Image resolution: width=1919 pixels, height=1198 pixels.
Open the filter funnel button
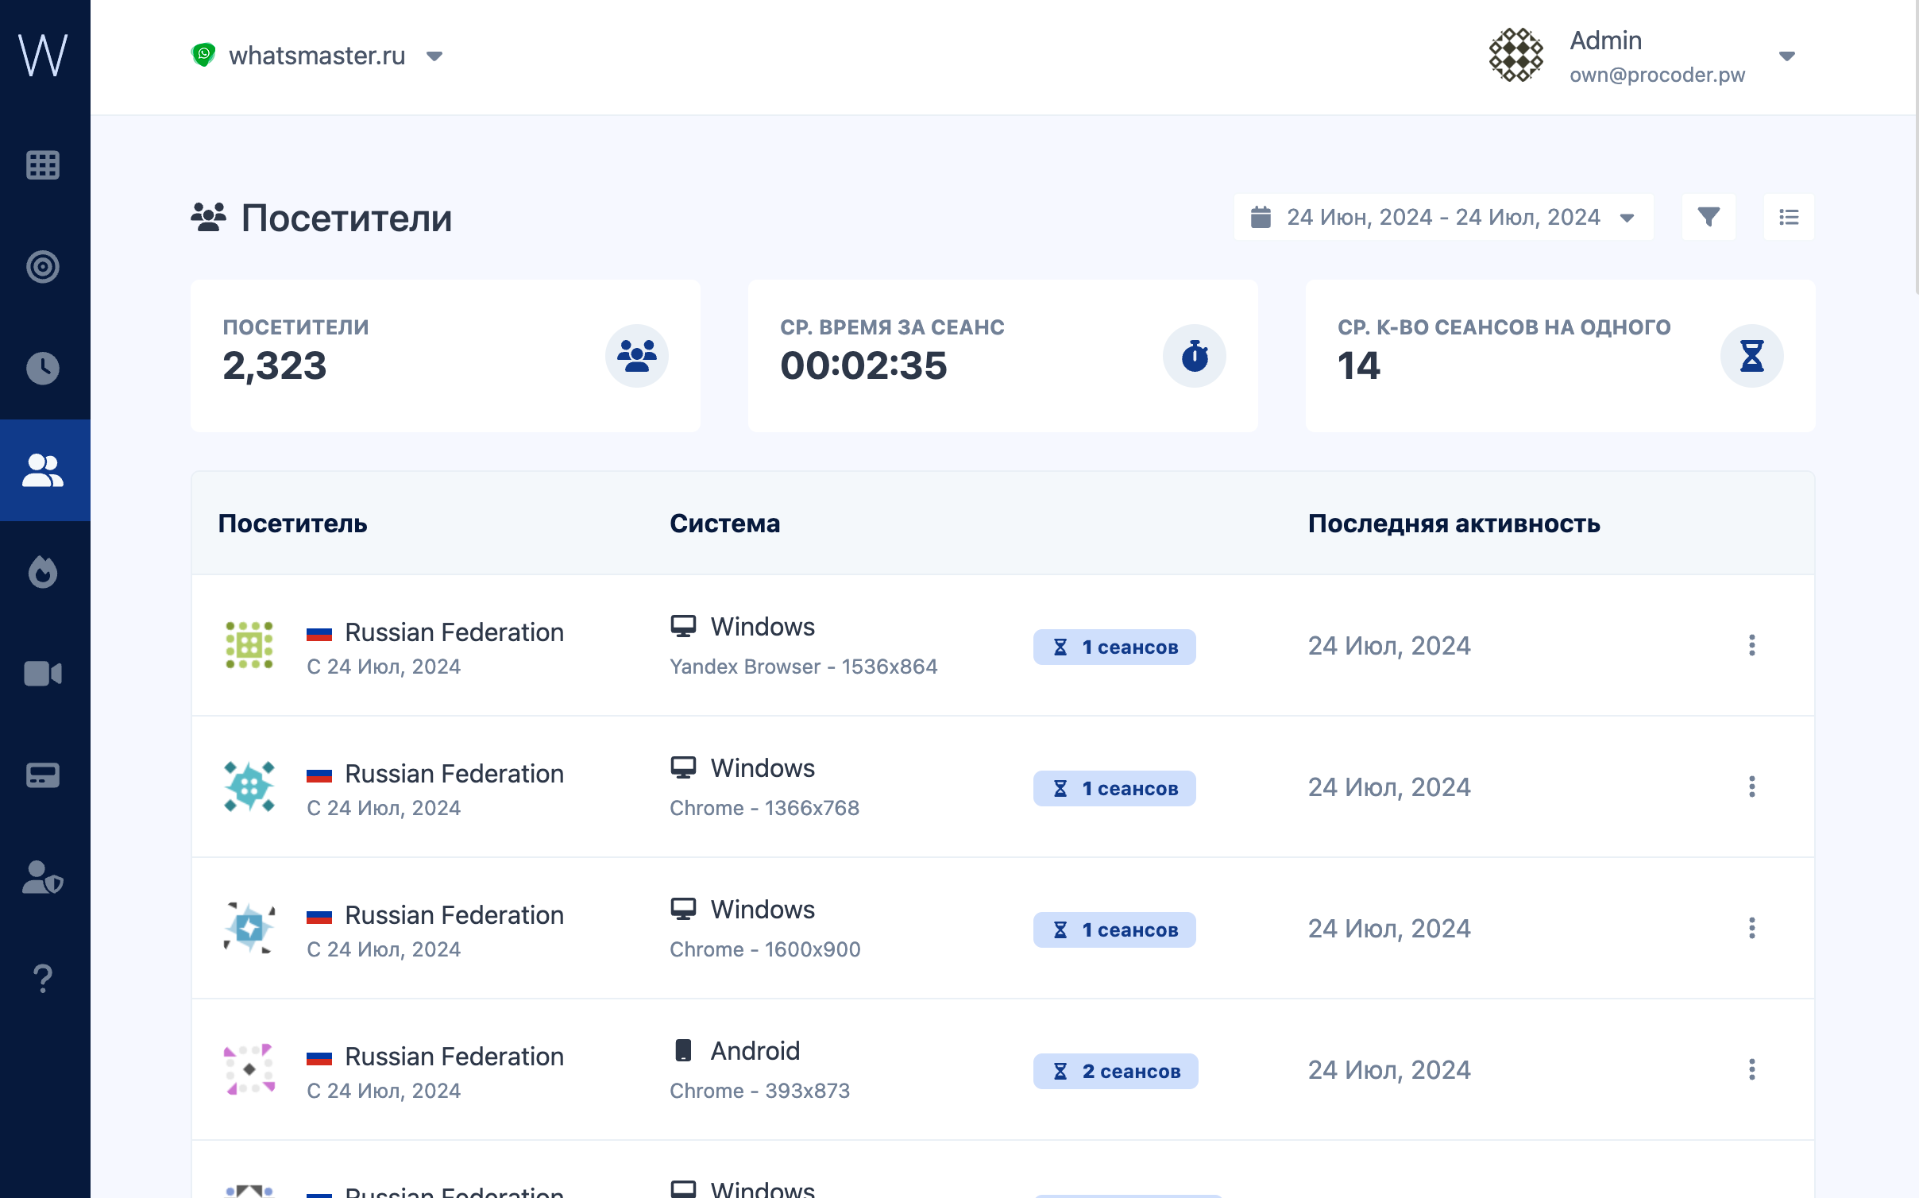coord(1709,217)
